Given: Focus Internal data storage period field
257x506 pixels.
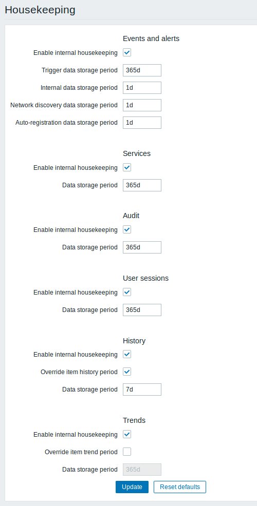Looking at the screenshot, I should click(142, 88).
